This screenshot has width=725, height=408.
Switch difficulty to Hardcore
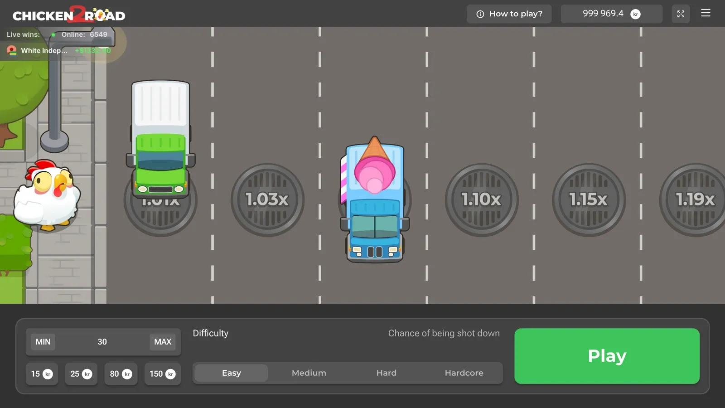[x=464, y=373]
